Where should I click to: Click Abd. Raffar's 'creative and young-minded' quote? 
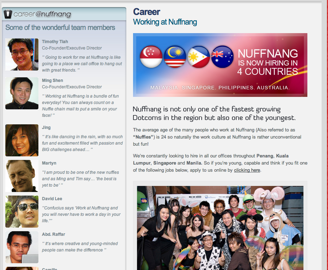click(x=80, y=247)
